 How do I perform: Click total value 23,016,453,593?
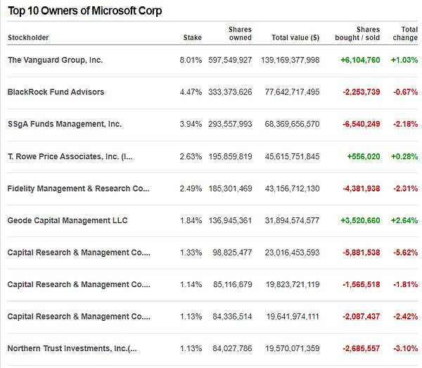(292, 253)
